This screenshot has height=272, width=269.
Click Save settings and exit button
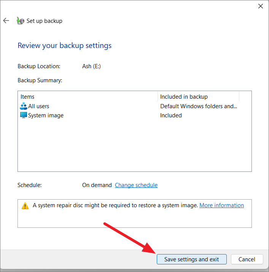192,259
